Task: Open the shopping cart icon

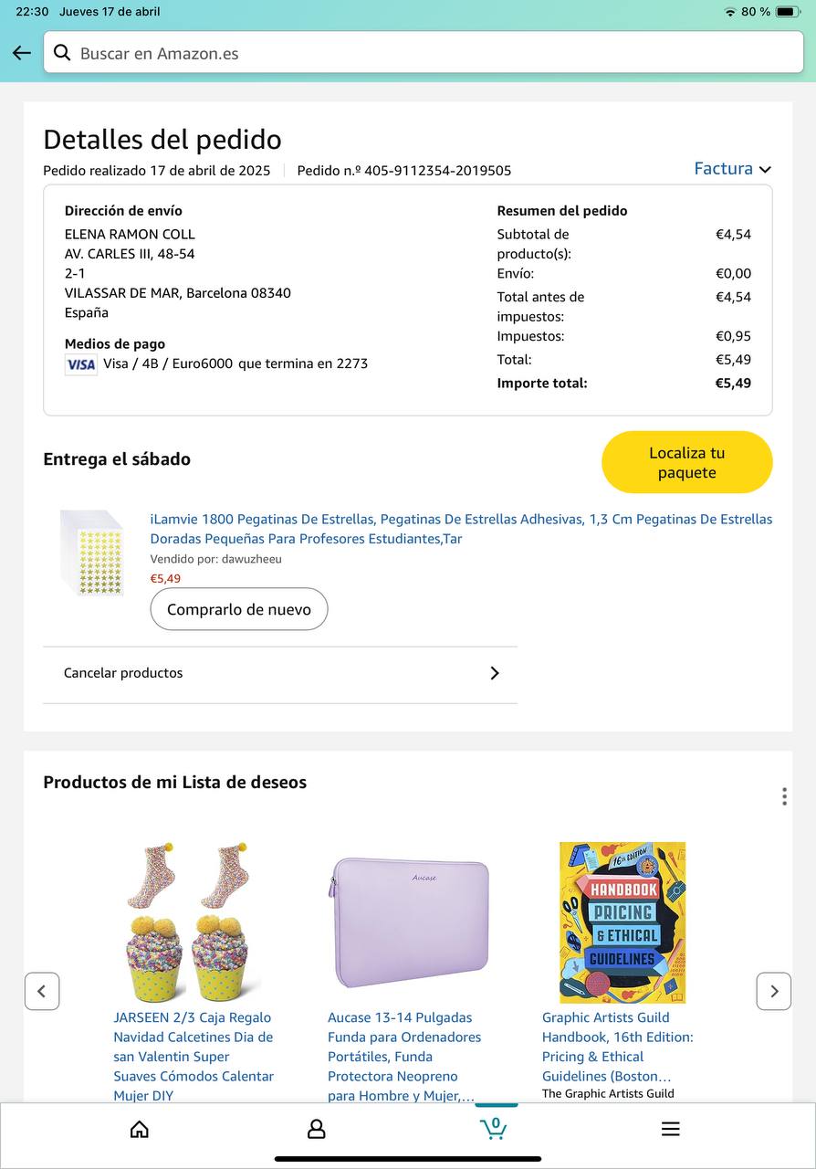Action: pyautogui.click(x=494, y=1129)
